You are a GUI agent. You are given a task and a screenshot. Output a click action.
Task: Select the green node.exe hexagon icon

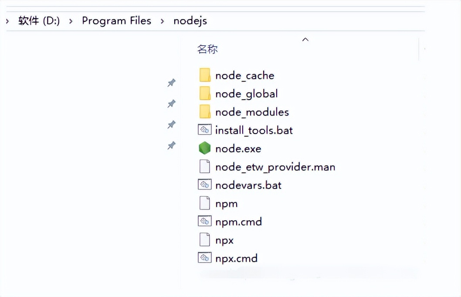pyautogui.click(x=205, y=148)
